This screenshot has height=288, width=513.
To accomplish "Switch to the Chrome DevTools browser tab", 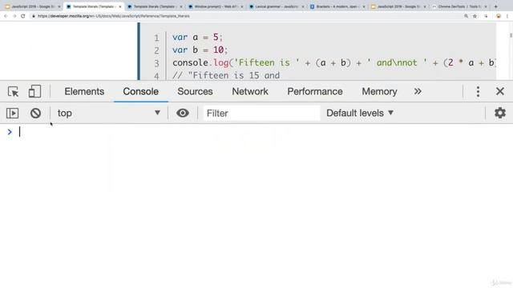I will tap(459, 6).
